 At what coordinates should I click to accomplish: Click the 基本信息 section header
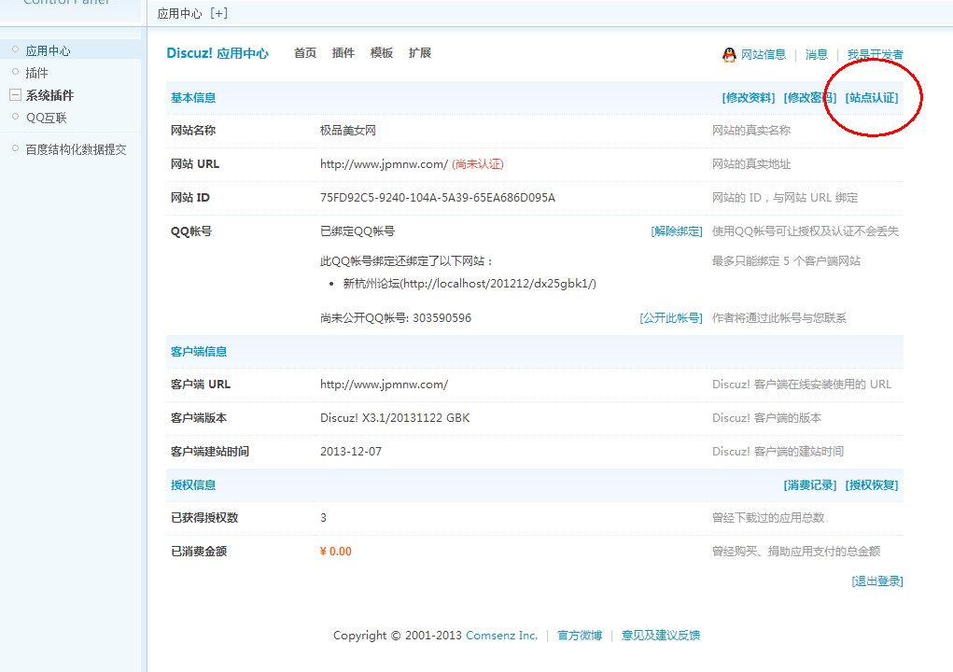click(x=193, y=98)
